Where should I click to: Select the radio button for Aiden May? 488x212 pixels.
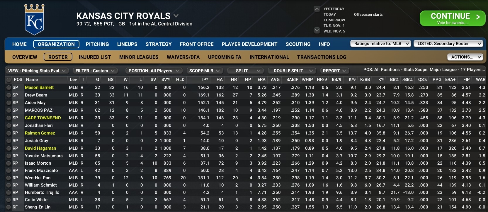coord(9,103)
